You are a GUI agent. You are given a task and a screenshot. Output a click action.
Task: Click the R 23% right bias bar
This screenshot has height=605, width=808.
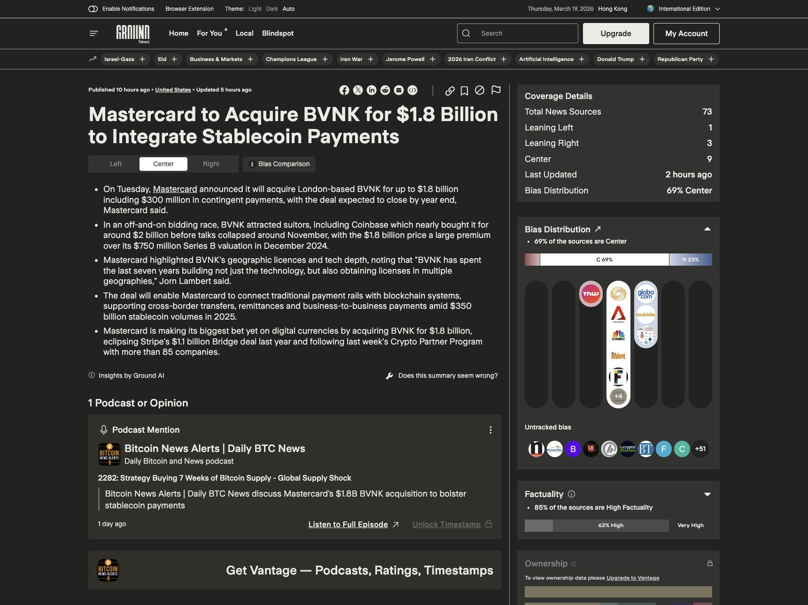tap(691, 260)
